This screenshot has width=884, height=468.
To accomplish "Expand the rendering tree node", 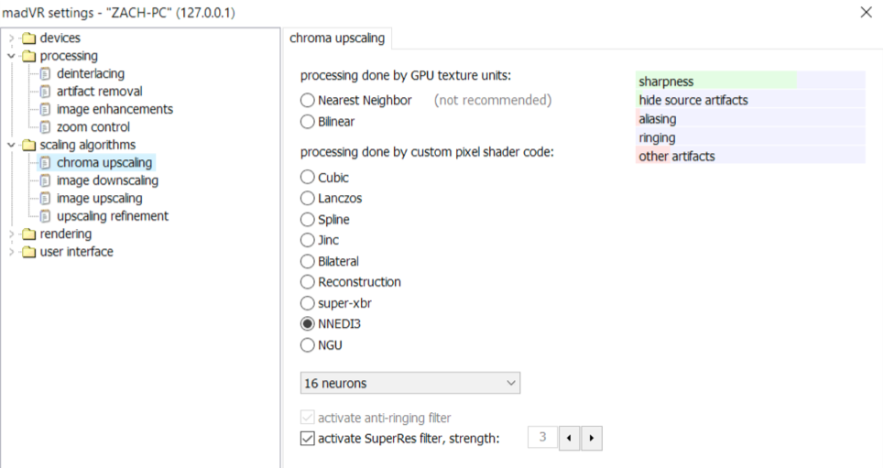I will pos(12,234).
